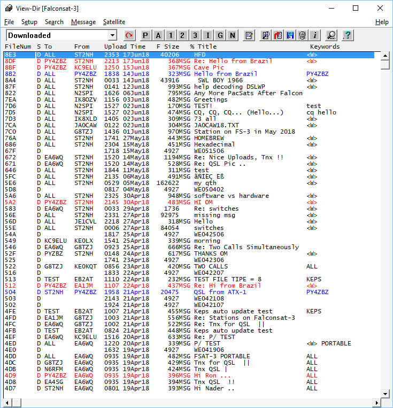The image size is (393, 408).
Task: Click the red curved arrow refresh icon
Action: (x=129, y=35)
